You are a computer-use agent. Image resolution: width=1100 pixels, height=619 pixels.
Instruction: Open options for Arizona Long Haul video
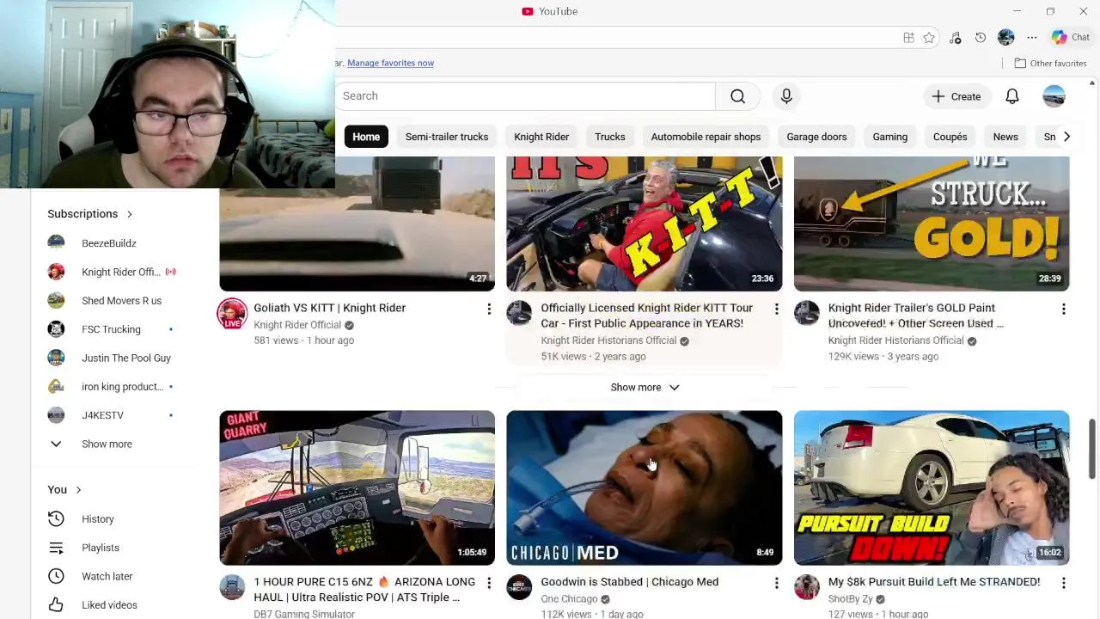489,583
